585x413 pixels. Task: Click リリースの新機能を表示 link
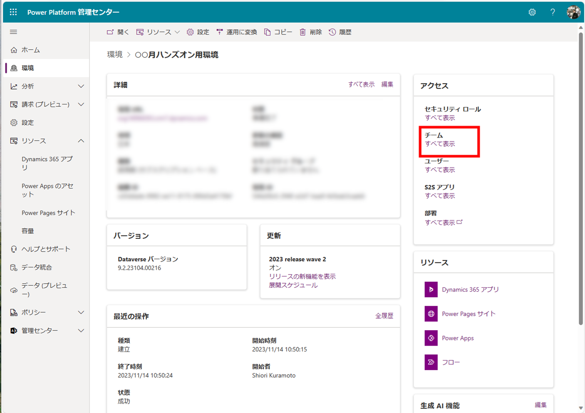click(302, 277)
